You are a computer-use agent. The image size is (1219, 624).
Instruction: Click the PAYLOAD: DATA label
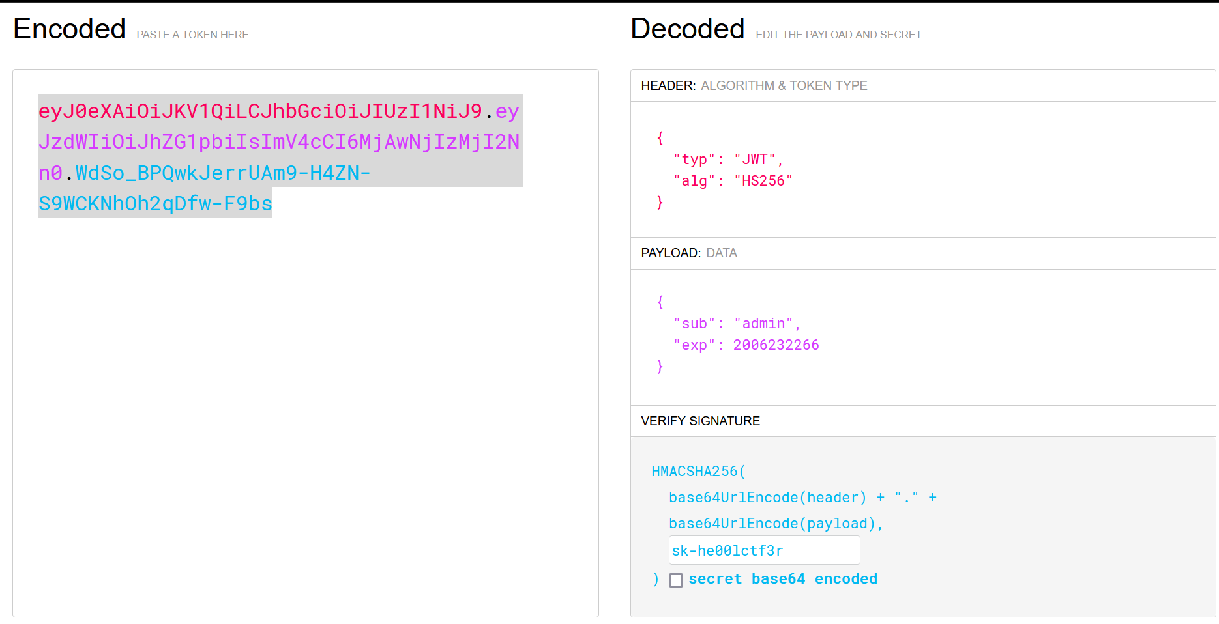pos(689,253)
